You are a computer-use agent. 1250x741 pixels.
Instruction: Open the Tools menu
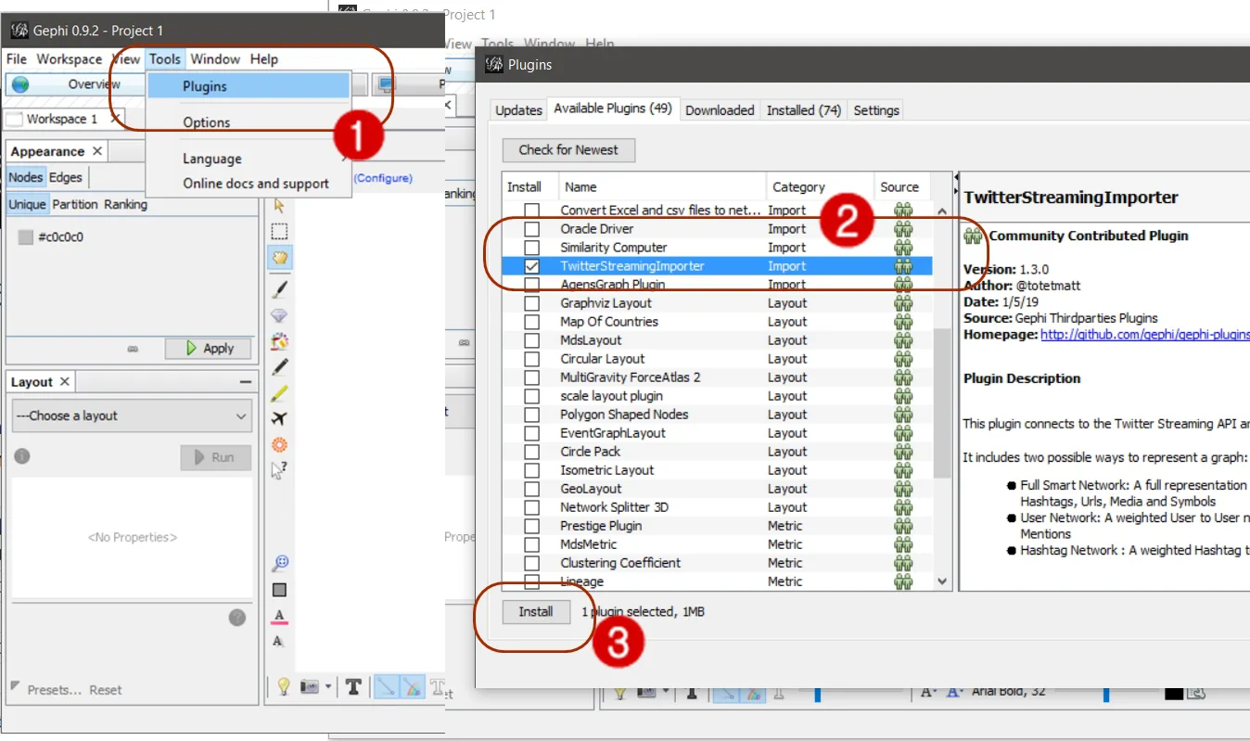click(165, 58)
